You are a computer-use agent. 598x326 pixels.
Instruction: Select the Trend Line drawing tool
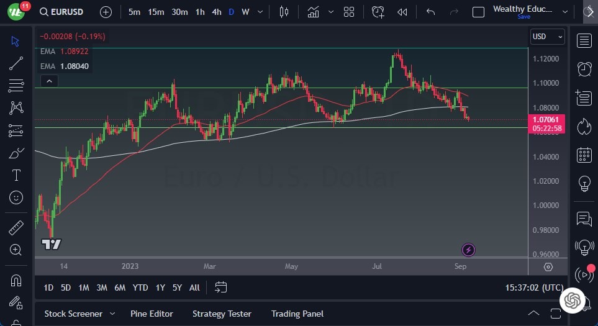(16, 63)
